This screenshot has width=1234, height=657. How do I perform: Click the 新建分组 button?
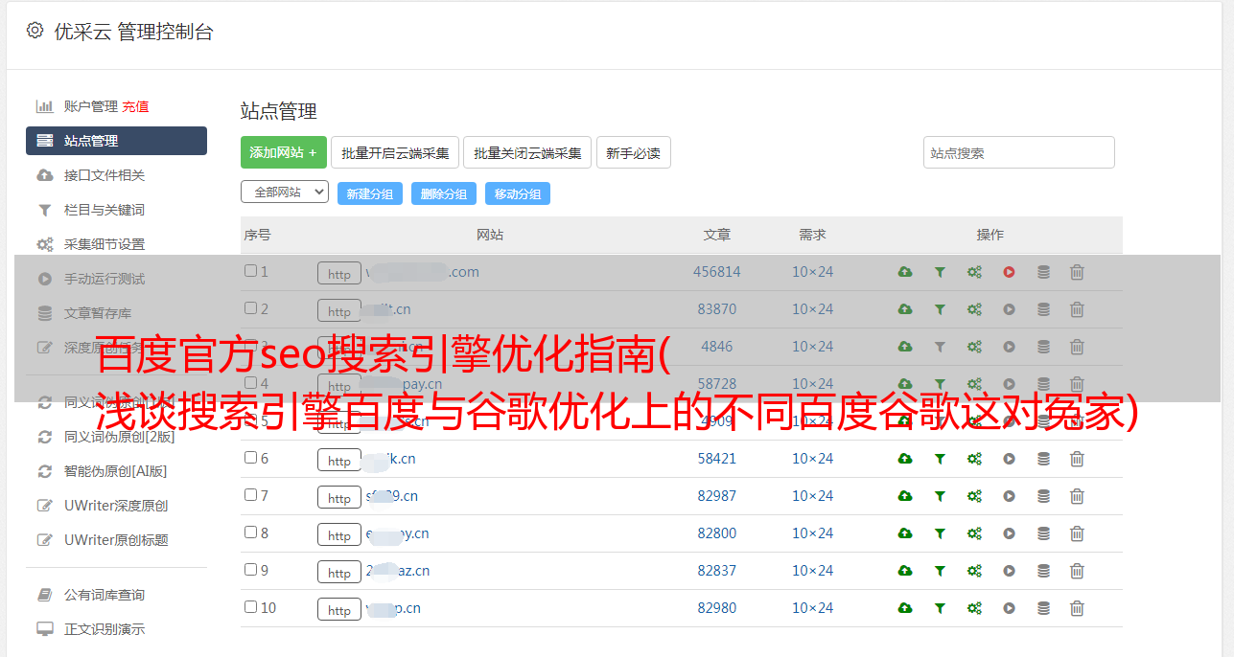[370, 193]
